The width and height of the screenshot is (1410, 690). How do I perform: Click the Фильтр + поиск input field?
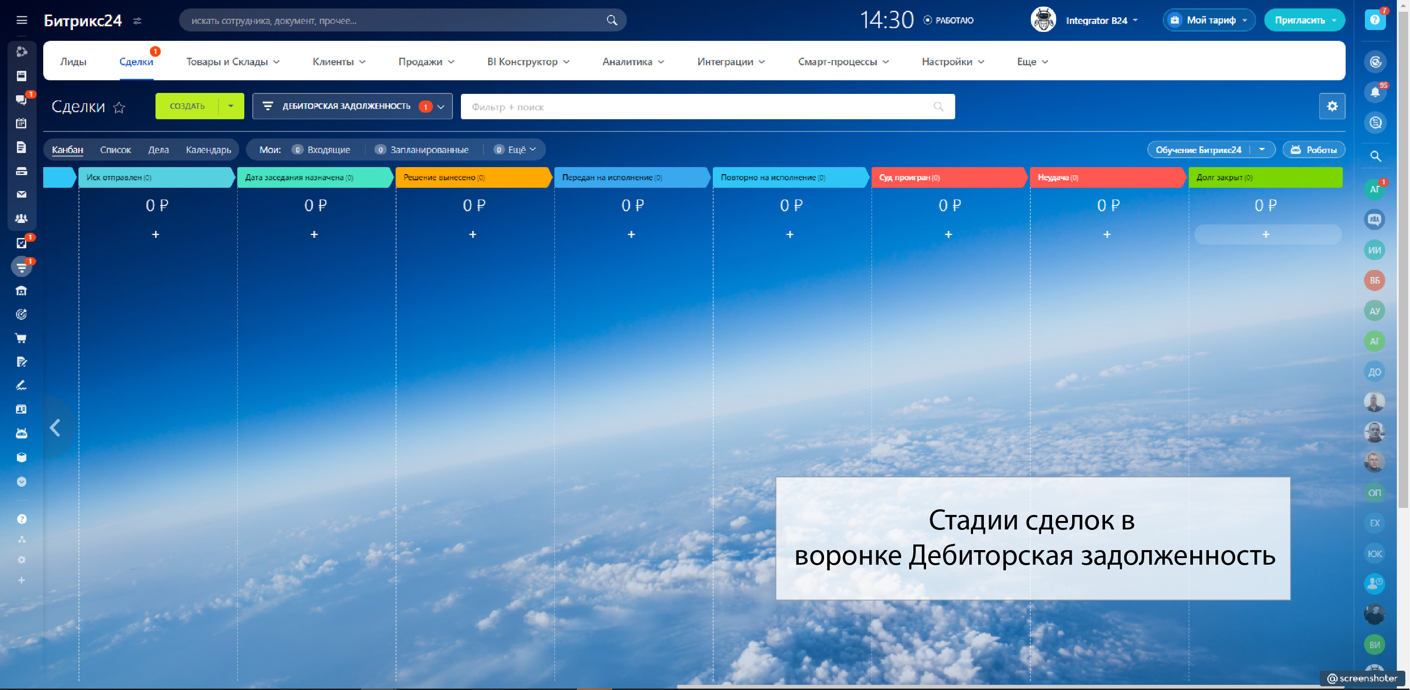[x=695, y=107]
